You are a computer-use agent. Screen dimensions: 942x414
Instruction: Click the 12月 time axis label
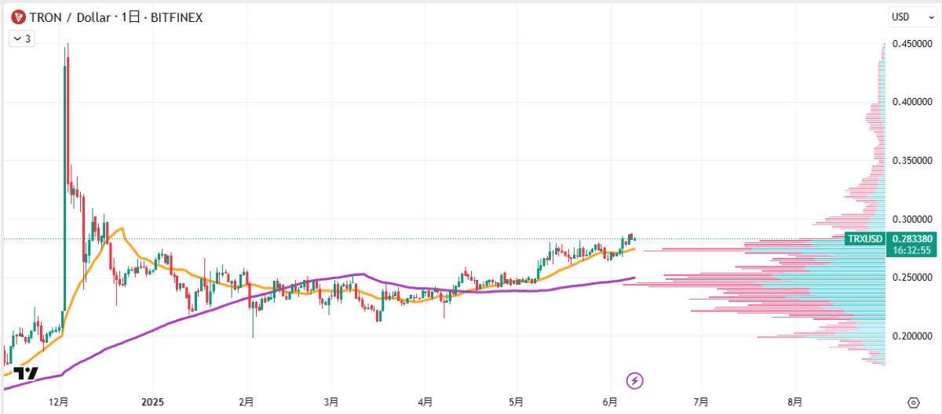[x=59, y=402]
